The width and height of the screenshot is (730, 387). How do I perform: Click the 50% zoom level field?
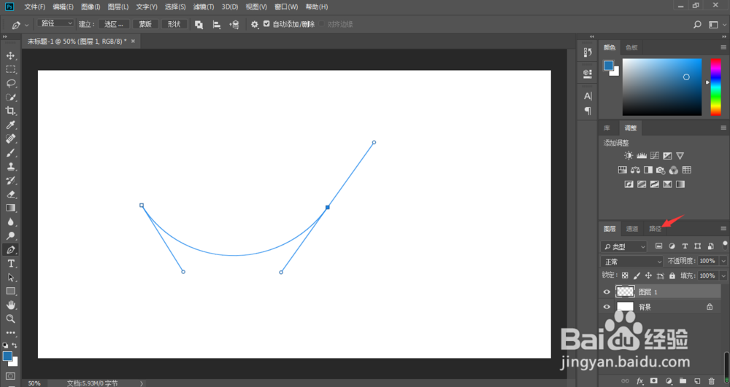pos(34,383)
